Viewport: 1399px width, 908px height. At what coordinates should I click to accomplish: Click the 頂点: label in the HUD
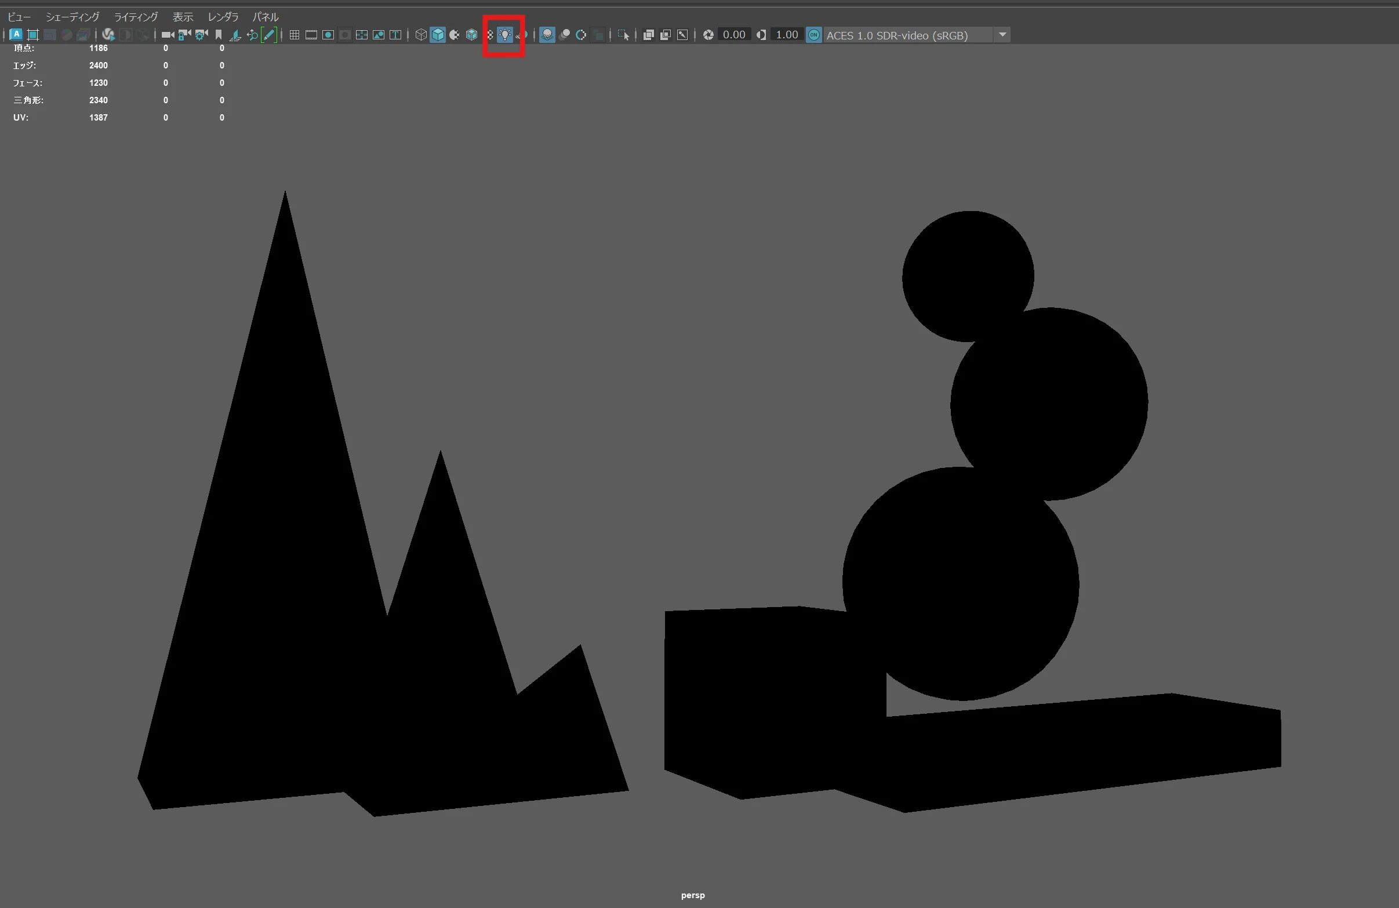24,48
